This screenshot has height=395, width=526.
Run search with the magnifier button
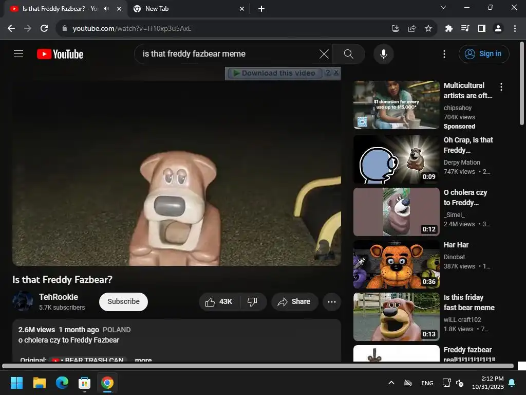(349, 53)
